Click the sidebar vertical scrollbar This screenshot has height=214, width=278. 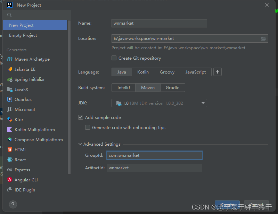point(69,97)
